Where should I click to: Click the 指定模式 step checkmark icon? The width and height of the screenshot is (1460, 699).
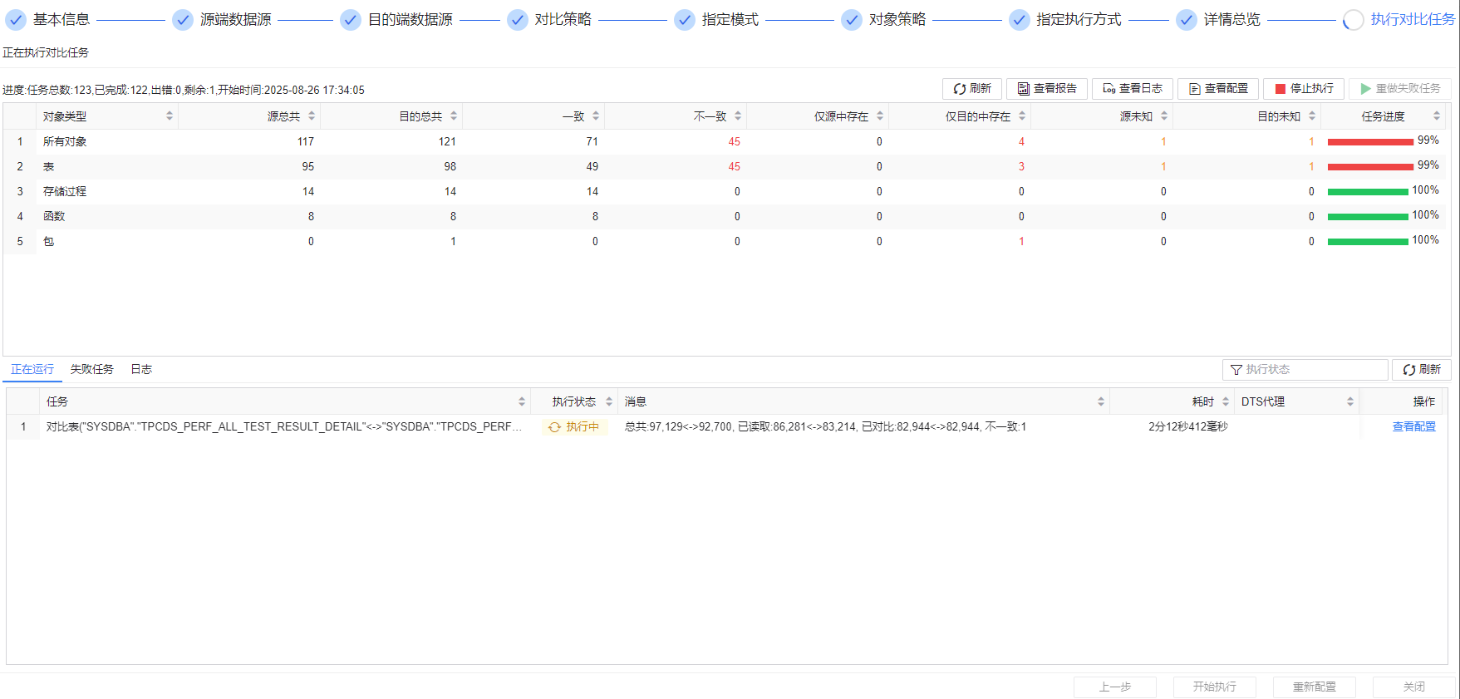click(x=685, y=20)
